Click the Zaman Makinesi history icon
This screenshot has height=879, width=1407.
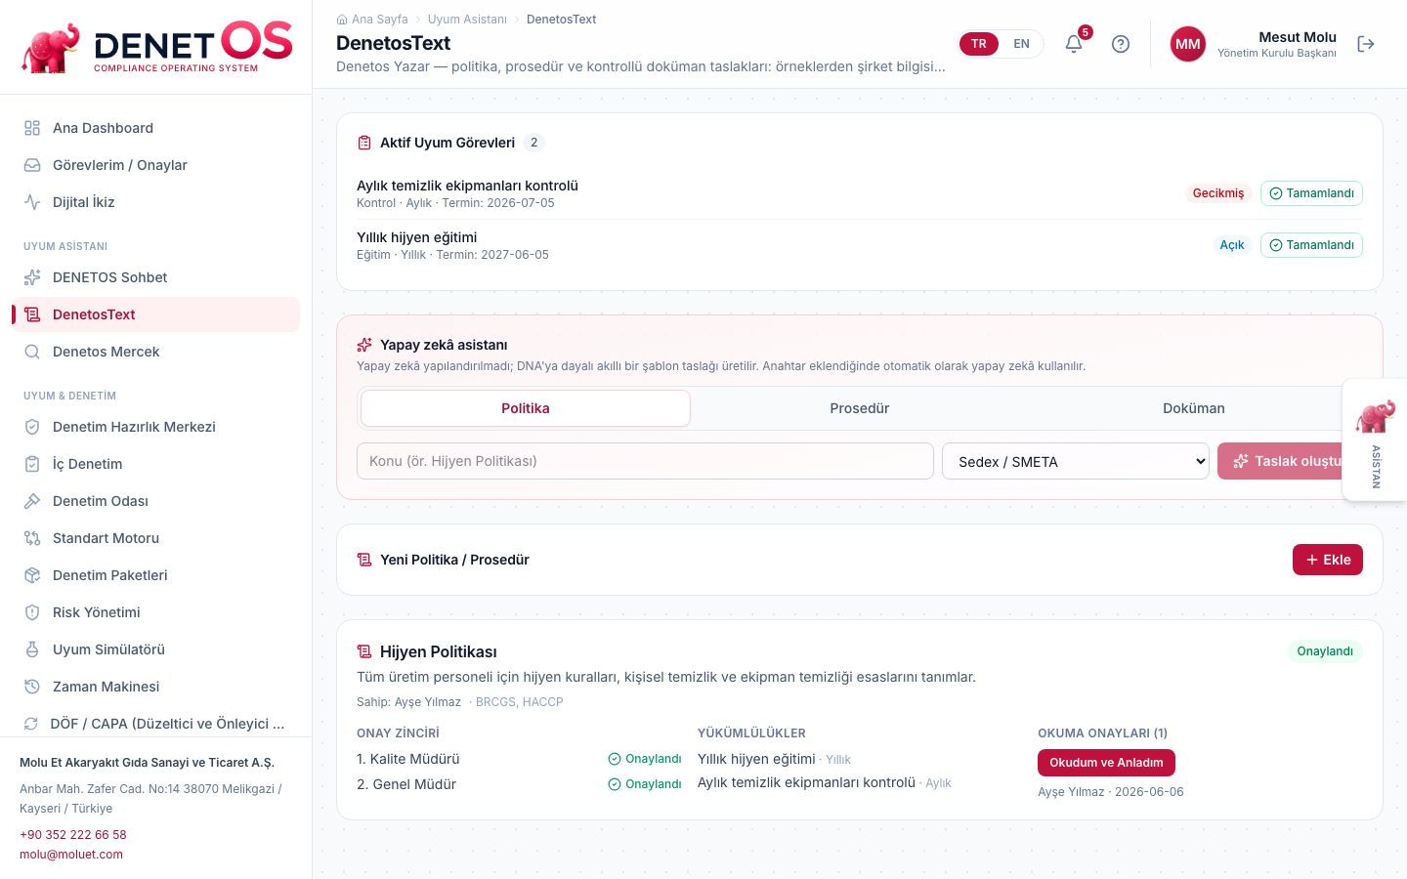[32, 687]
